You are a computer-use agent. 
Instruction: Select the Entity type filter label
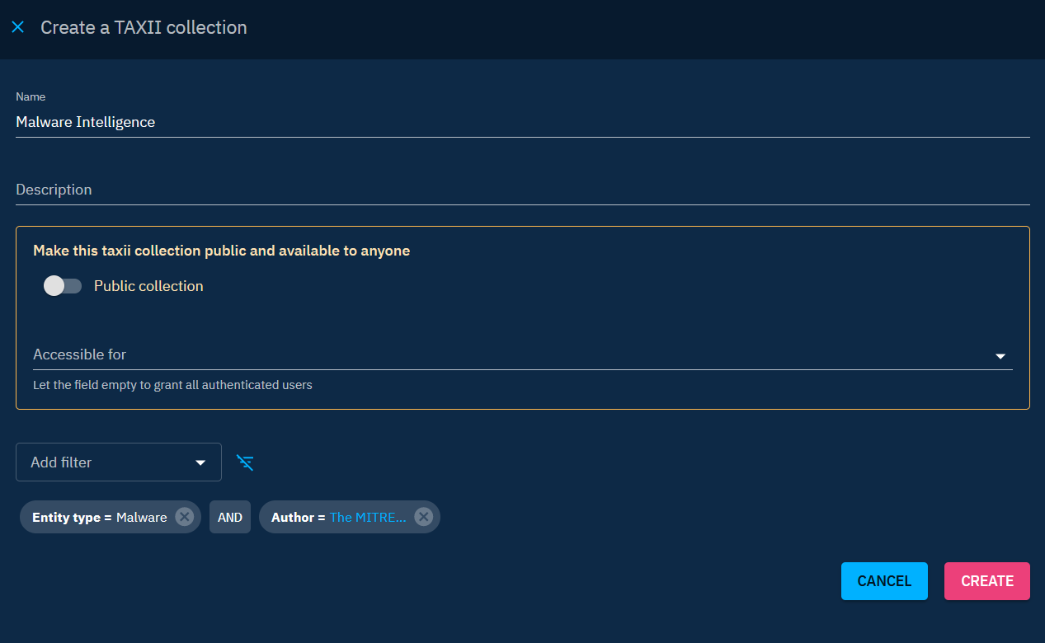coord(71,517)
